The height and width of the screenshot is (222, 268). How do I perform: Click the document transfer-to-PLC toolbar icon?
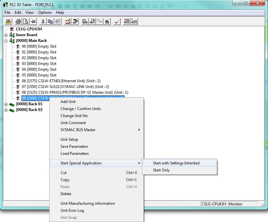(85, 21)
